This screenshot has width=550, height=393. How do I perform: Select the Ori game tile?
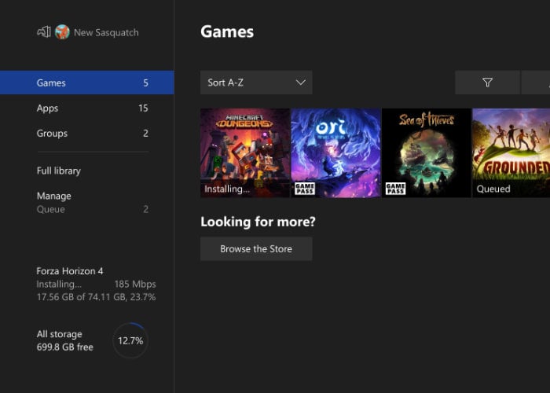(x=335, y=153)
